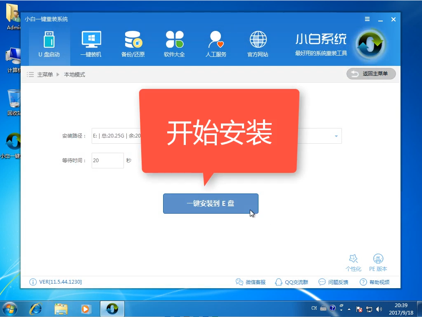This screenshot has height=317, width=422.
Task: Open the hamburger menu in title bar
Action: tap(367, 19)
